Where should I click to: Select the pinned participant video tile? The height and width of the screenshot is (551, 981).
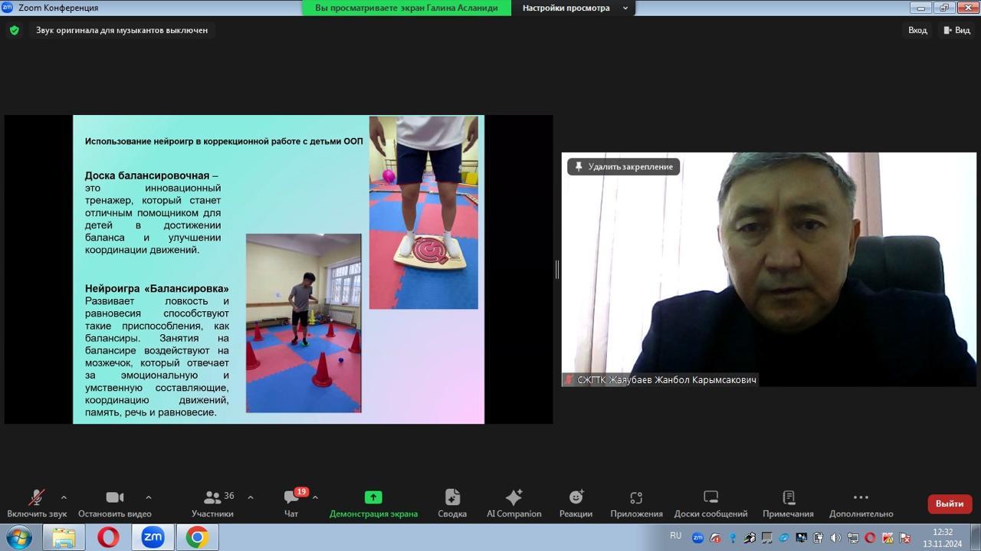(769, 269)
